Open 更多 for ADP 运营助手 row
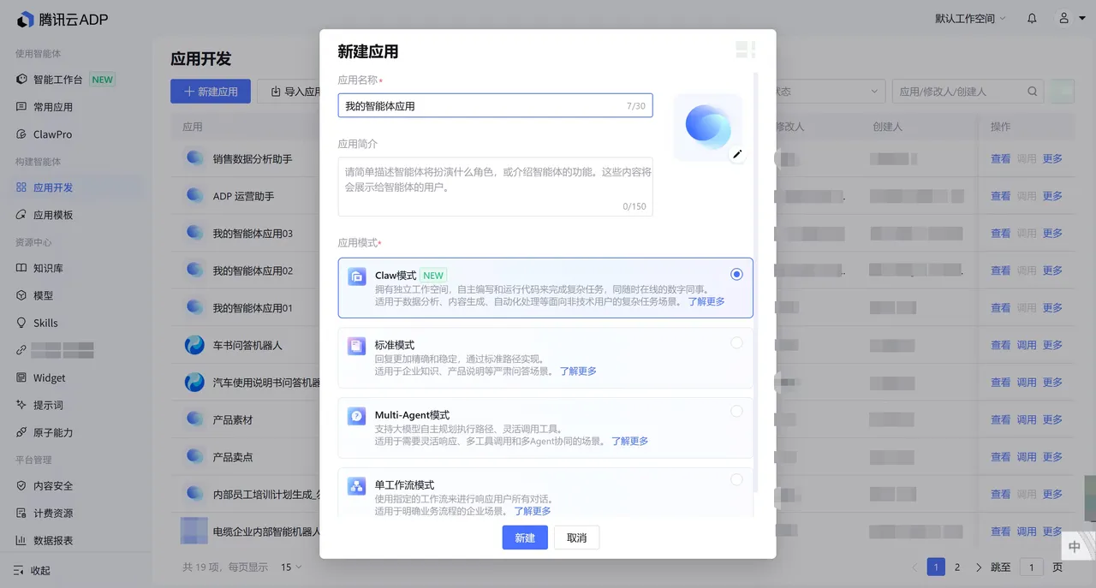This screenshot has height=588, width=1096. click(1052, 196)
